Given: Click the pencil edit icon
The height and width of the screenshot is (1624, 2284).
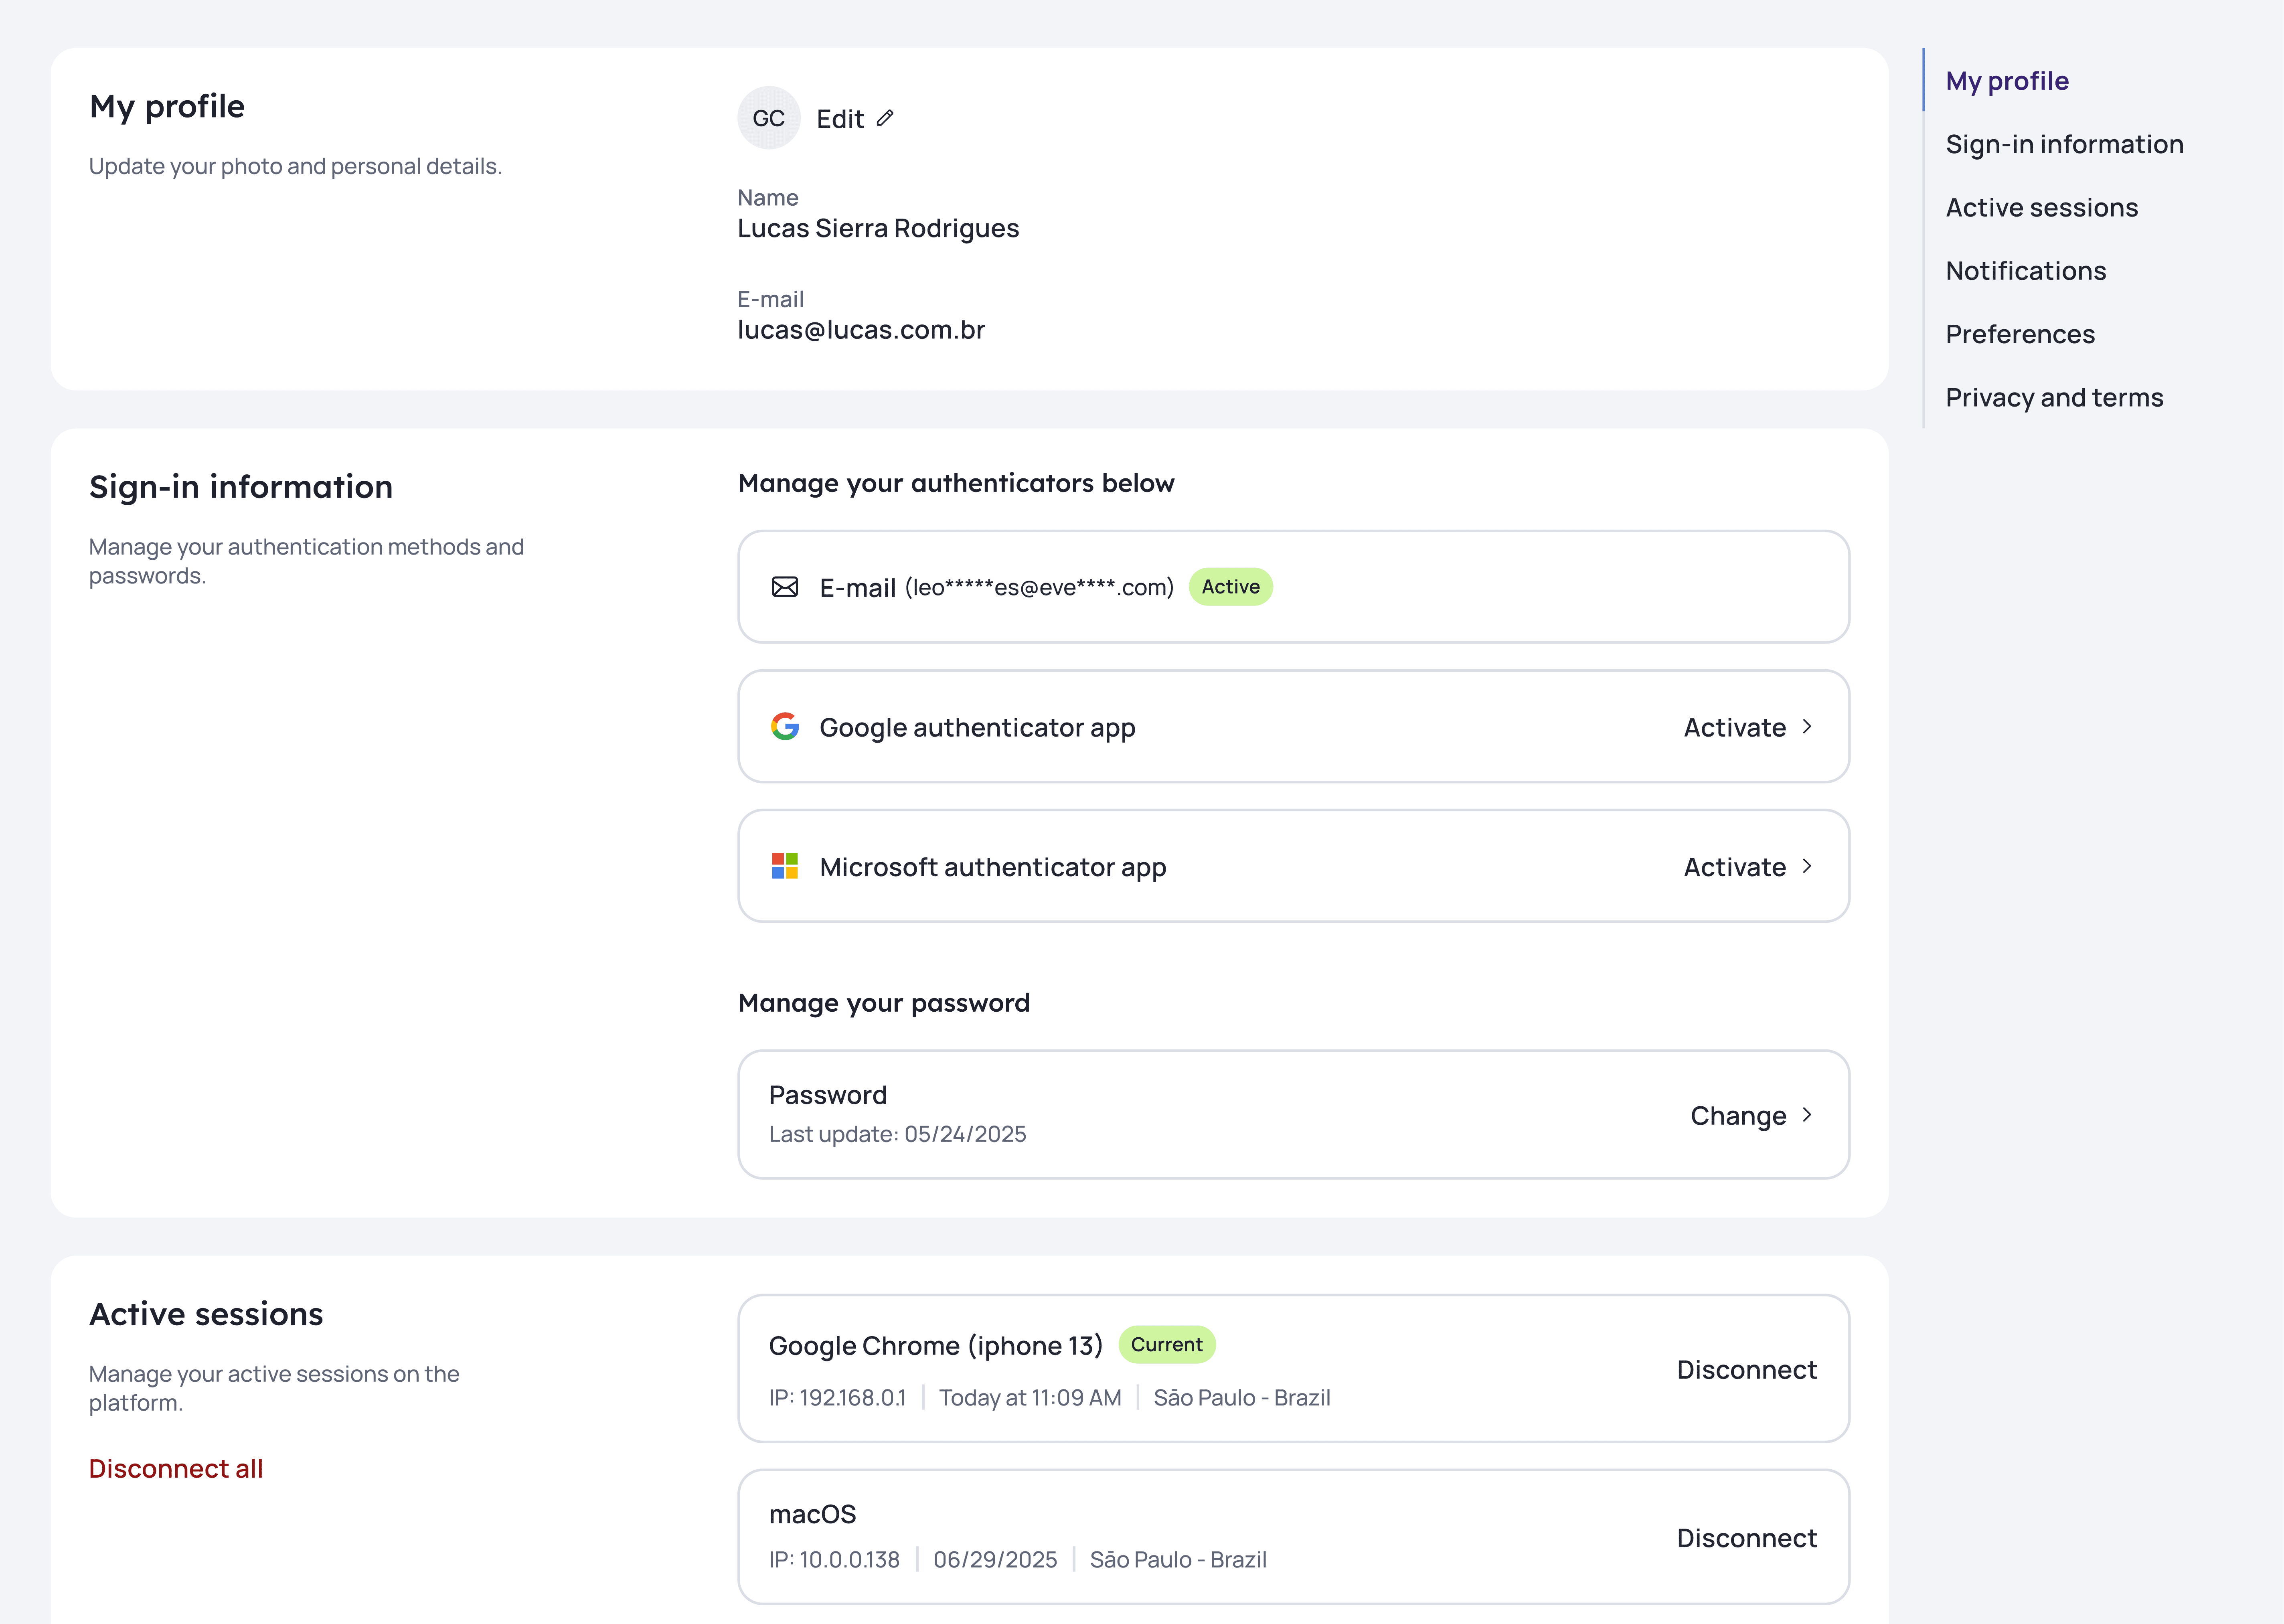Looking at the screenshot, I should pyautogui.click(x=885, y=118).
